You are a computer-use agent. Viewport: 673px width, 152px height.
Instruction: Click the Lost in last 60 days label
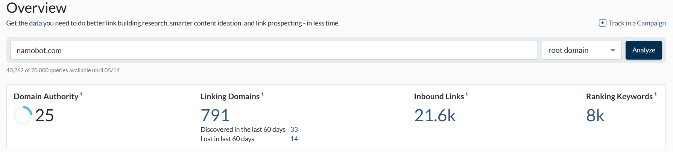(x=227, y=139)
